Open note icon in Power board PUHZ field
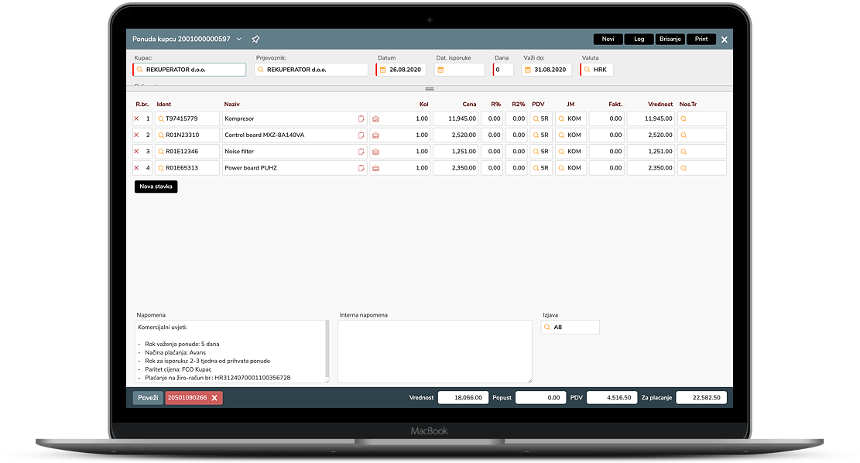The height and width of the screenshot is (463, 860). [361, 168]
